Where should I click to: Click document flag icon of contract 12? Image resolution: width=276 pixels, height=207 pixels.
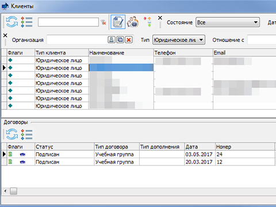click(x=10, y=162)
